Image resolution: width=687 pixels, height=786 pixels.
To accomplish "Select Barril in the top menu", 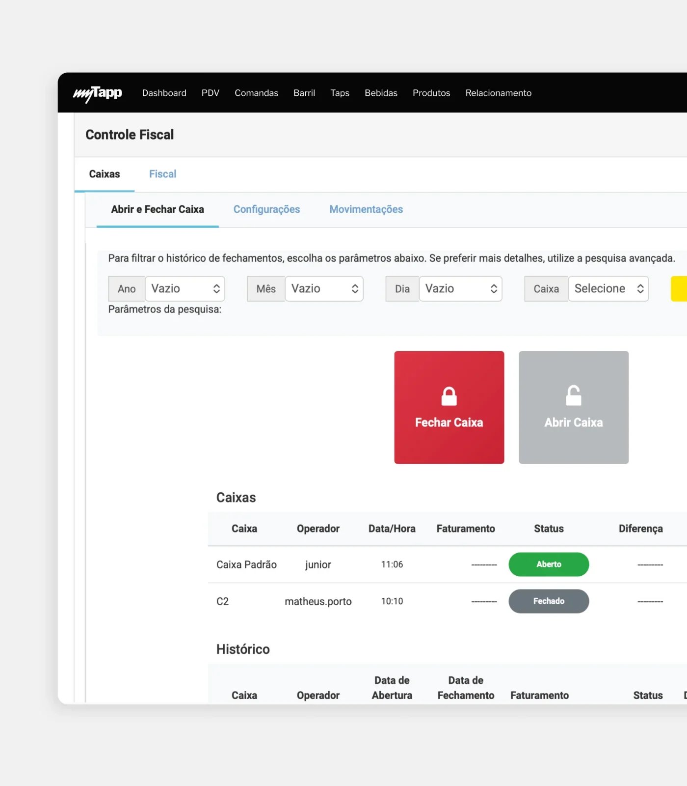I will 304,93.
